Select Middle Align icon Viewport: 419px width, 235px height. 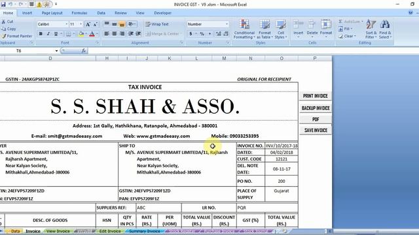[115, 24]
